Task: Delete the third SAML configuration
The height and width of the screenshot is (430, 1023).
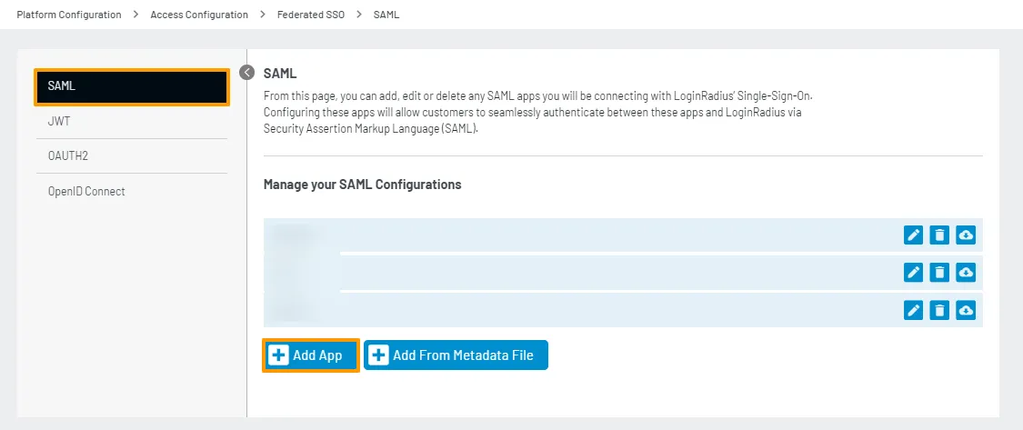Action: [x=940, y=310]
